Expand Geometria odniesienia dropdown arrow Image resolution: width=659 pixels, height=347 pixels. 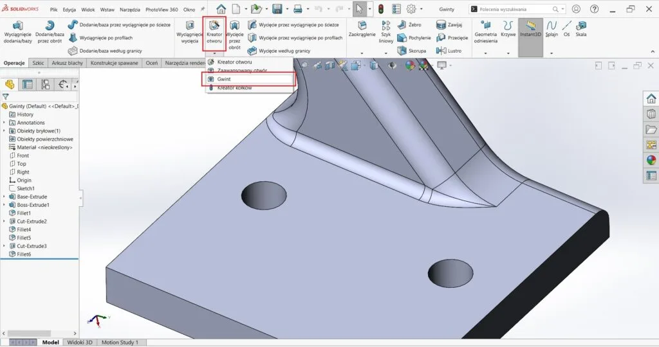[485, 53]
